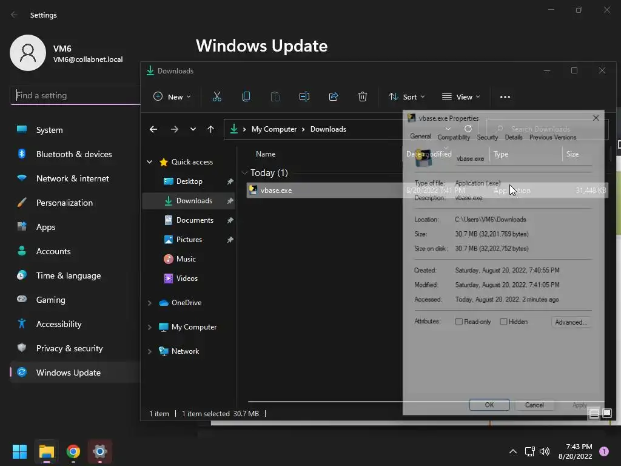Click the volume speaker tray icon
The width and height of the screenshot is (621, 466).
pyautogui.click(x=545, y=451)
